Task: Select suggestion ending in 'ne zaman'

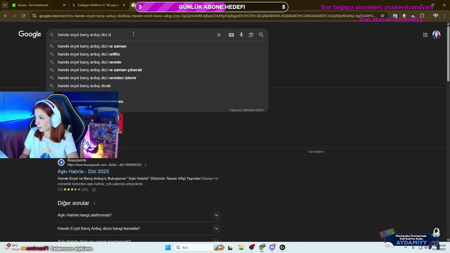Action: (157, 46)
